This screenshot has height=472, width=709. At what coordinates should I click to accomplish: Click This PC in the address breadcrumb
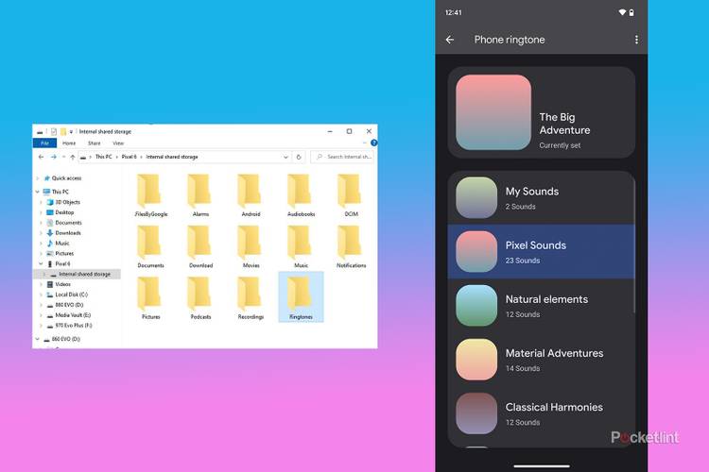coord(104,157)
